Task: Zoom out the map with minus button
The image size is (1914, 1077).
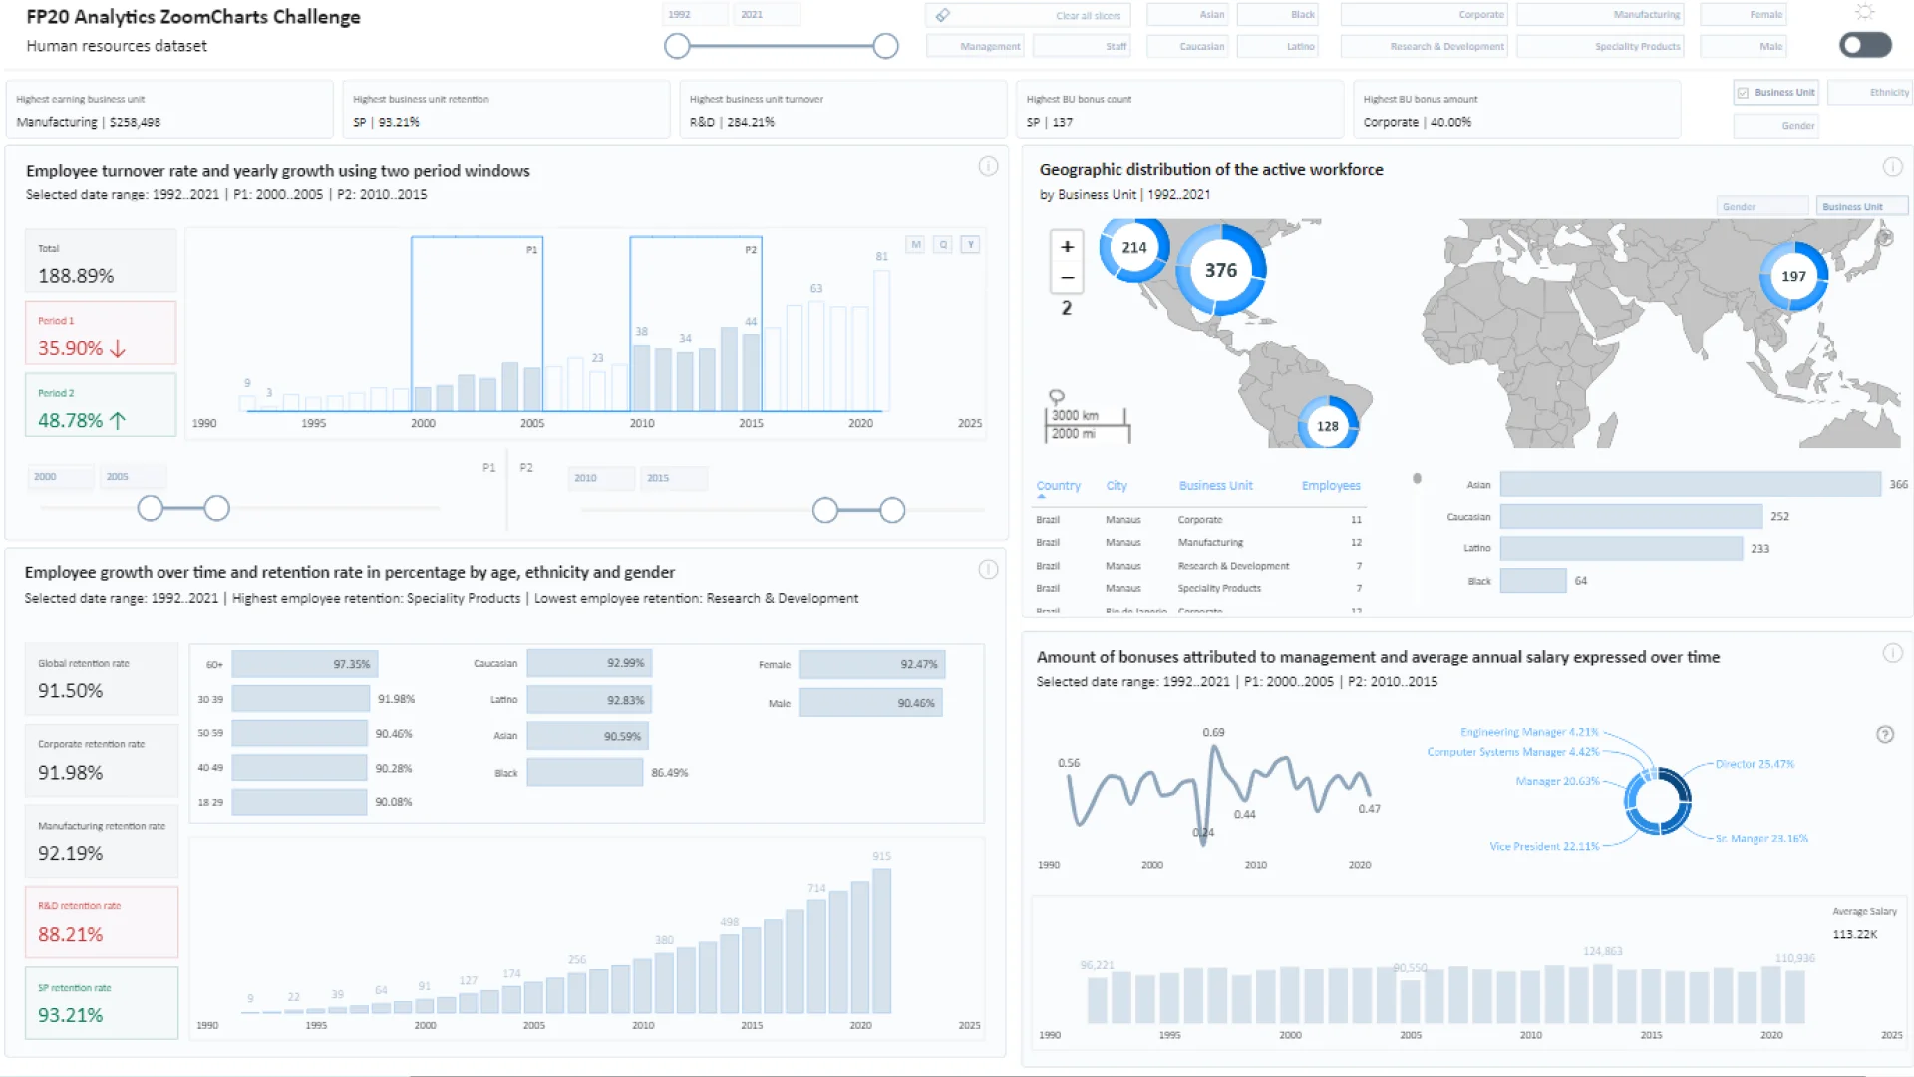Action: [x=1067, y=277]
